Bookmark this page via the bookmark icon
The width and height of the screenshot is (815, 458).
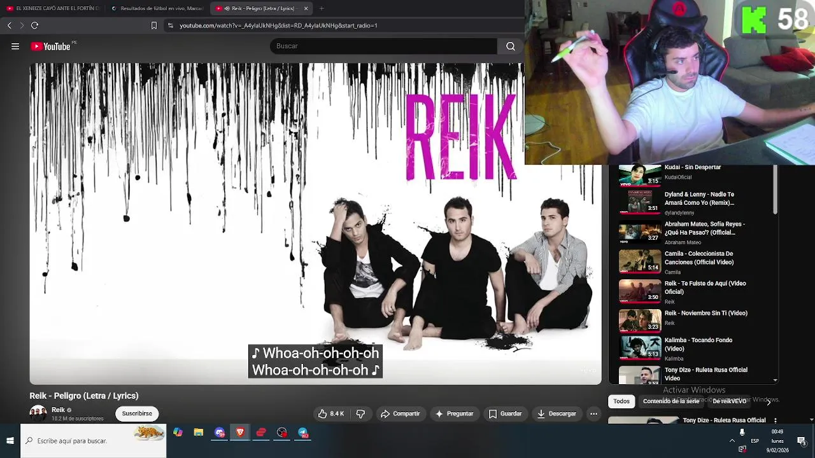(153, 25)
